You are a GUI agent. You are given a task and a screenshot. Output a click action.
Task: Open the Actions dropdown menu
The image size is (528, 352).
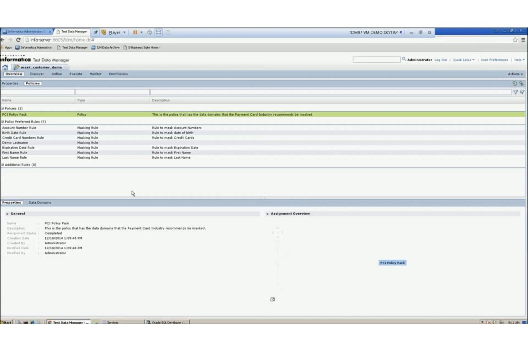516,74
